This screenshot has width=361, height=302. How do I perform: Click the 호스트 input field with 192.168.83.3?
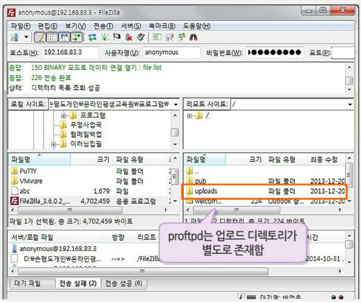click(x=70, y=52)
